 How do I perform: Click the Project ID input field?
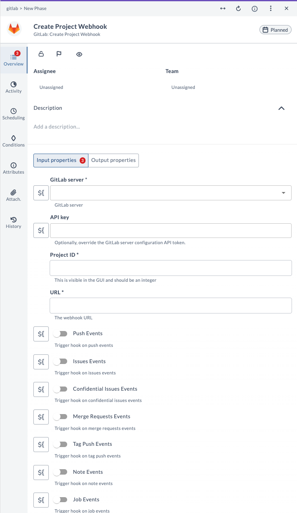tap(171, 268)
